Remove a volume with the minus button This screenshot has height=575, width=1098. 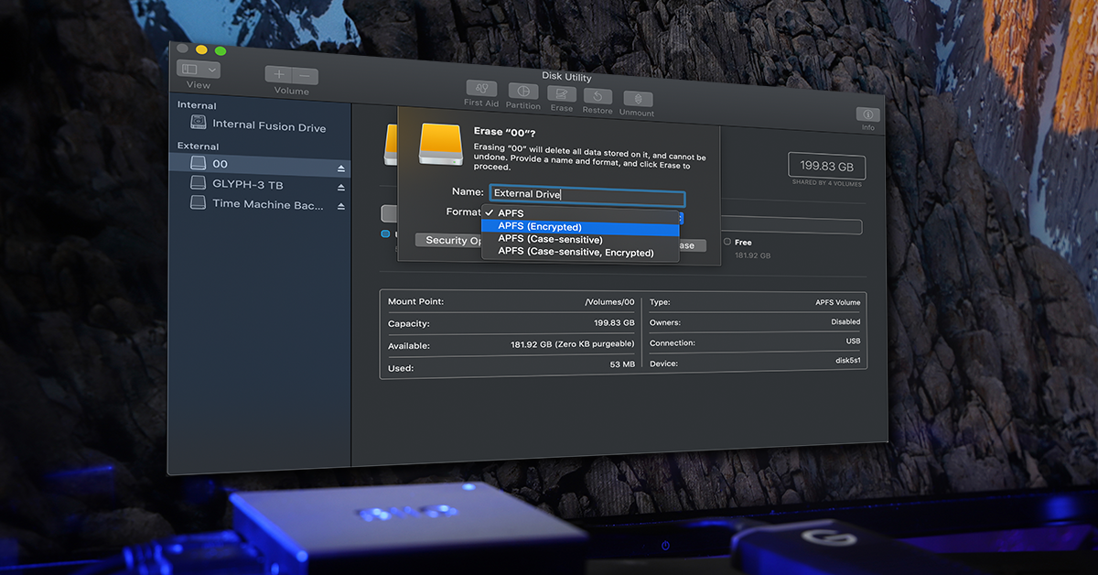[x=306, y=76]
